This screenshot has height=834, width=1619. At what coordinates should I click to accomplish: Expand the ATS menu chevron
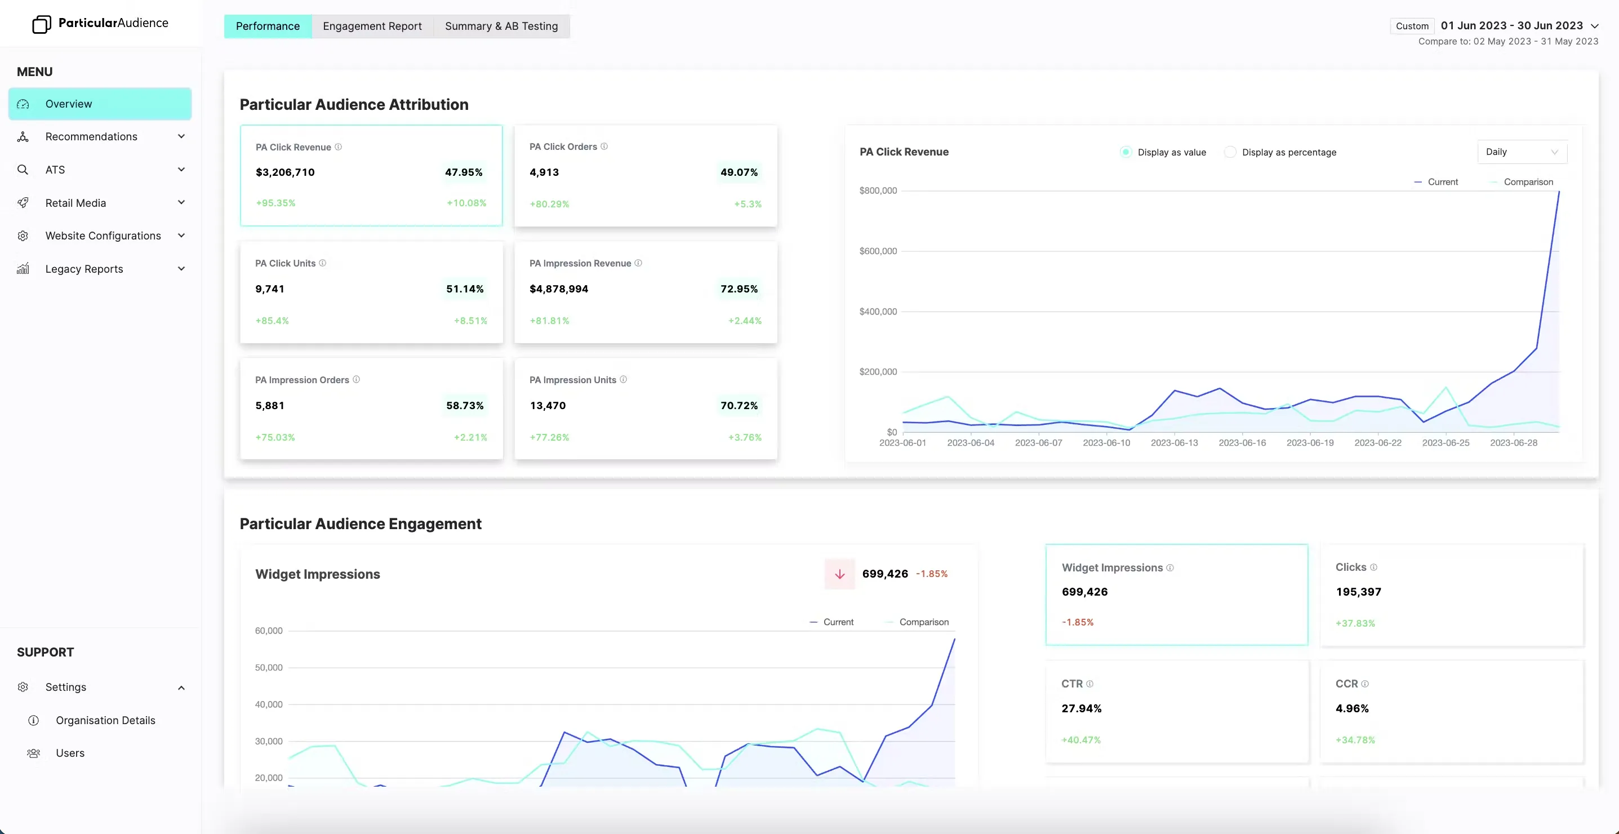(x=181, y=170)
